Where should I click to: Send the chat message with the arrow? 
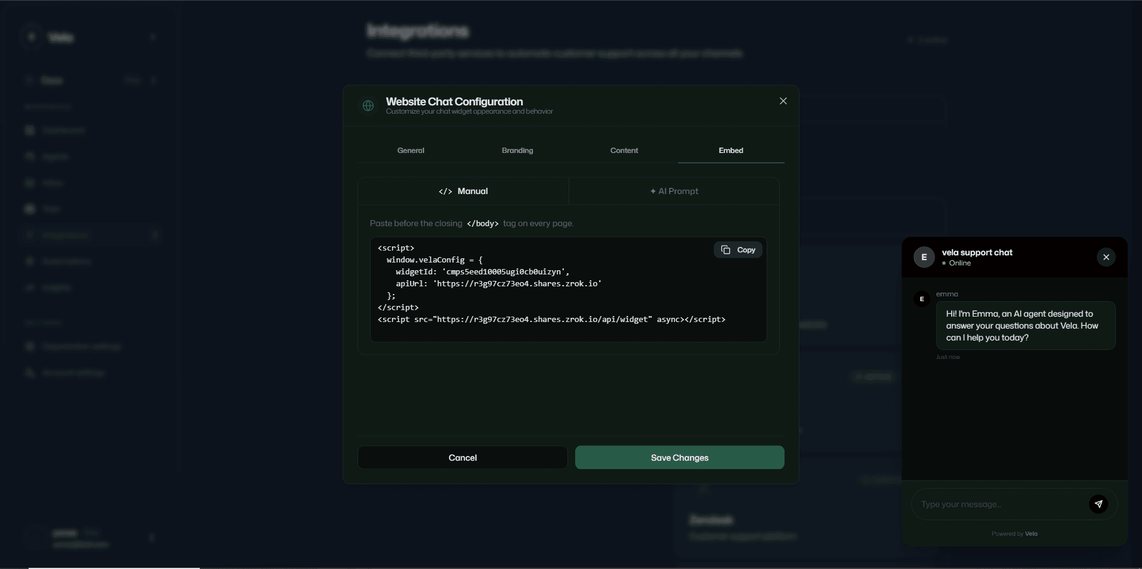pyautogui.click(x=1099, y=504)
